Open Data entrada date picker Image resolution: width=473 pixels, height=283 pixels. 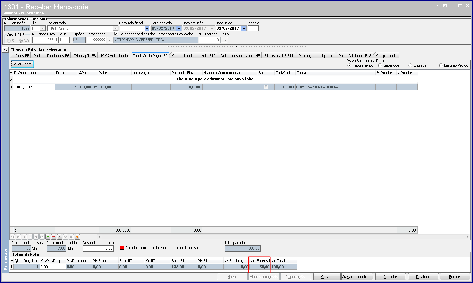coord(179,29)
